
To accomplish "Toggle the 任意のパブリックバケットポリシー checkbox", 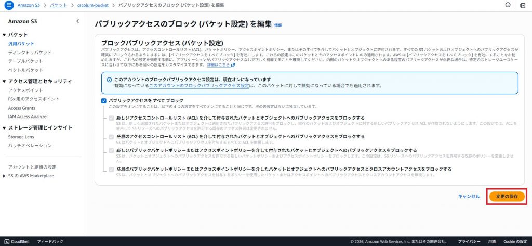I will [111, 169].
